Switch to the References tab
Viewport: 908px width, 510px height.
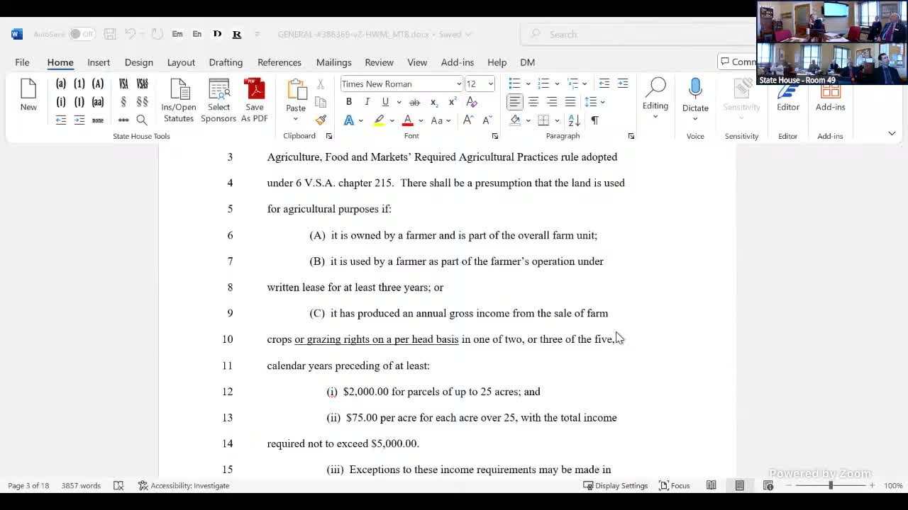click(x=279, y=62)
